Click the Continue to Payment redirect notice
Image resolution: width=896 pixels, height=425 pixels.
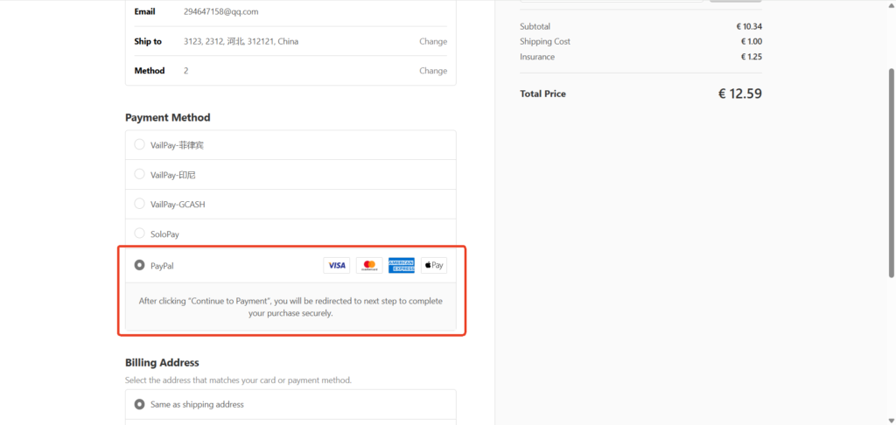click(x=290, y=307)
